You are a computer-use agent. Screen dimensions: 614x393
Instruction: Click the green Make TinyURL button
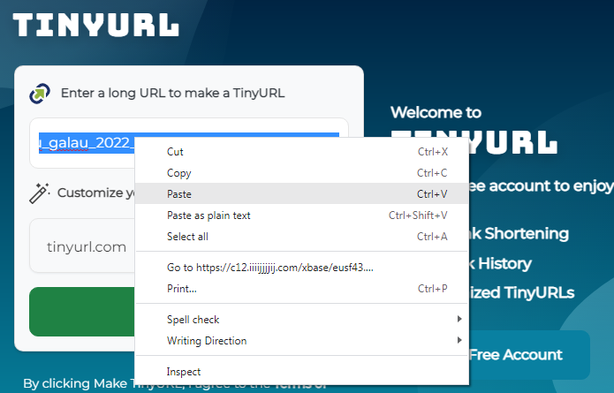pyautogui.click(x=82, y=312)
